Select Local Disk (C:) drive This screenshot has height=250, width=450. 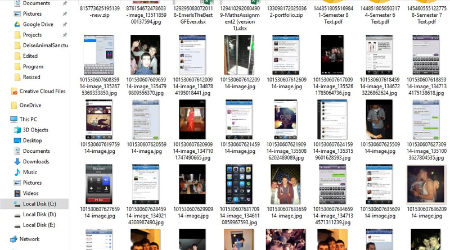pos(39,204)
